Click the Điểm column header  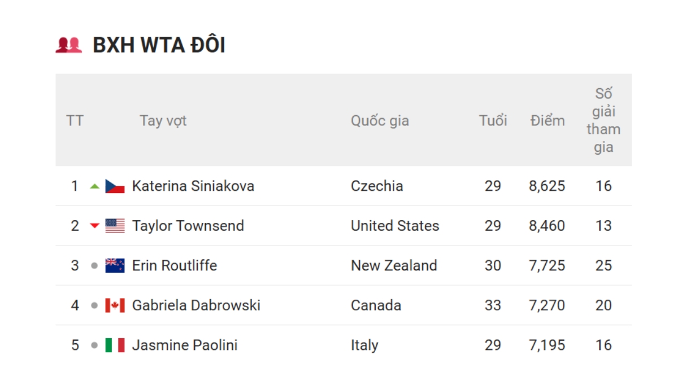547,120
